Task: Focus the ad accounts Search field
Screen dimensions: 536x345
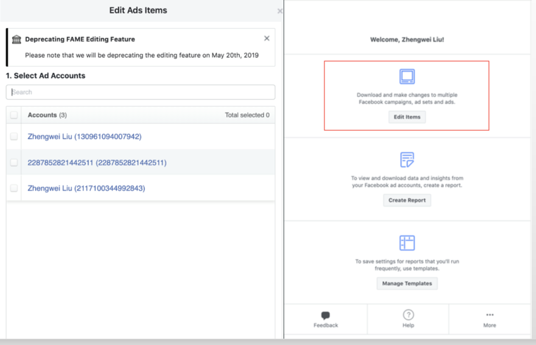Action: [x=141, y=92]
